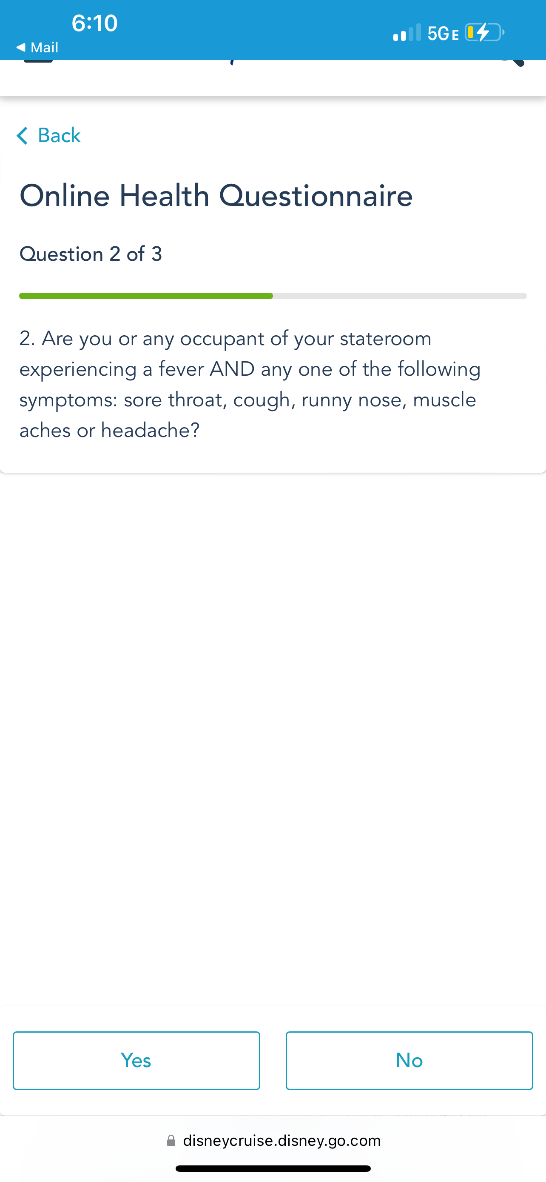This screenshot has height=1182, width=546.
Task: Return to Mail via status bar arrow
Action: [20, 47]
